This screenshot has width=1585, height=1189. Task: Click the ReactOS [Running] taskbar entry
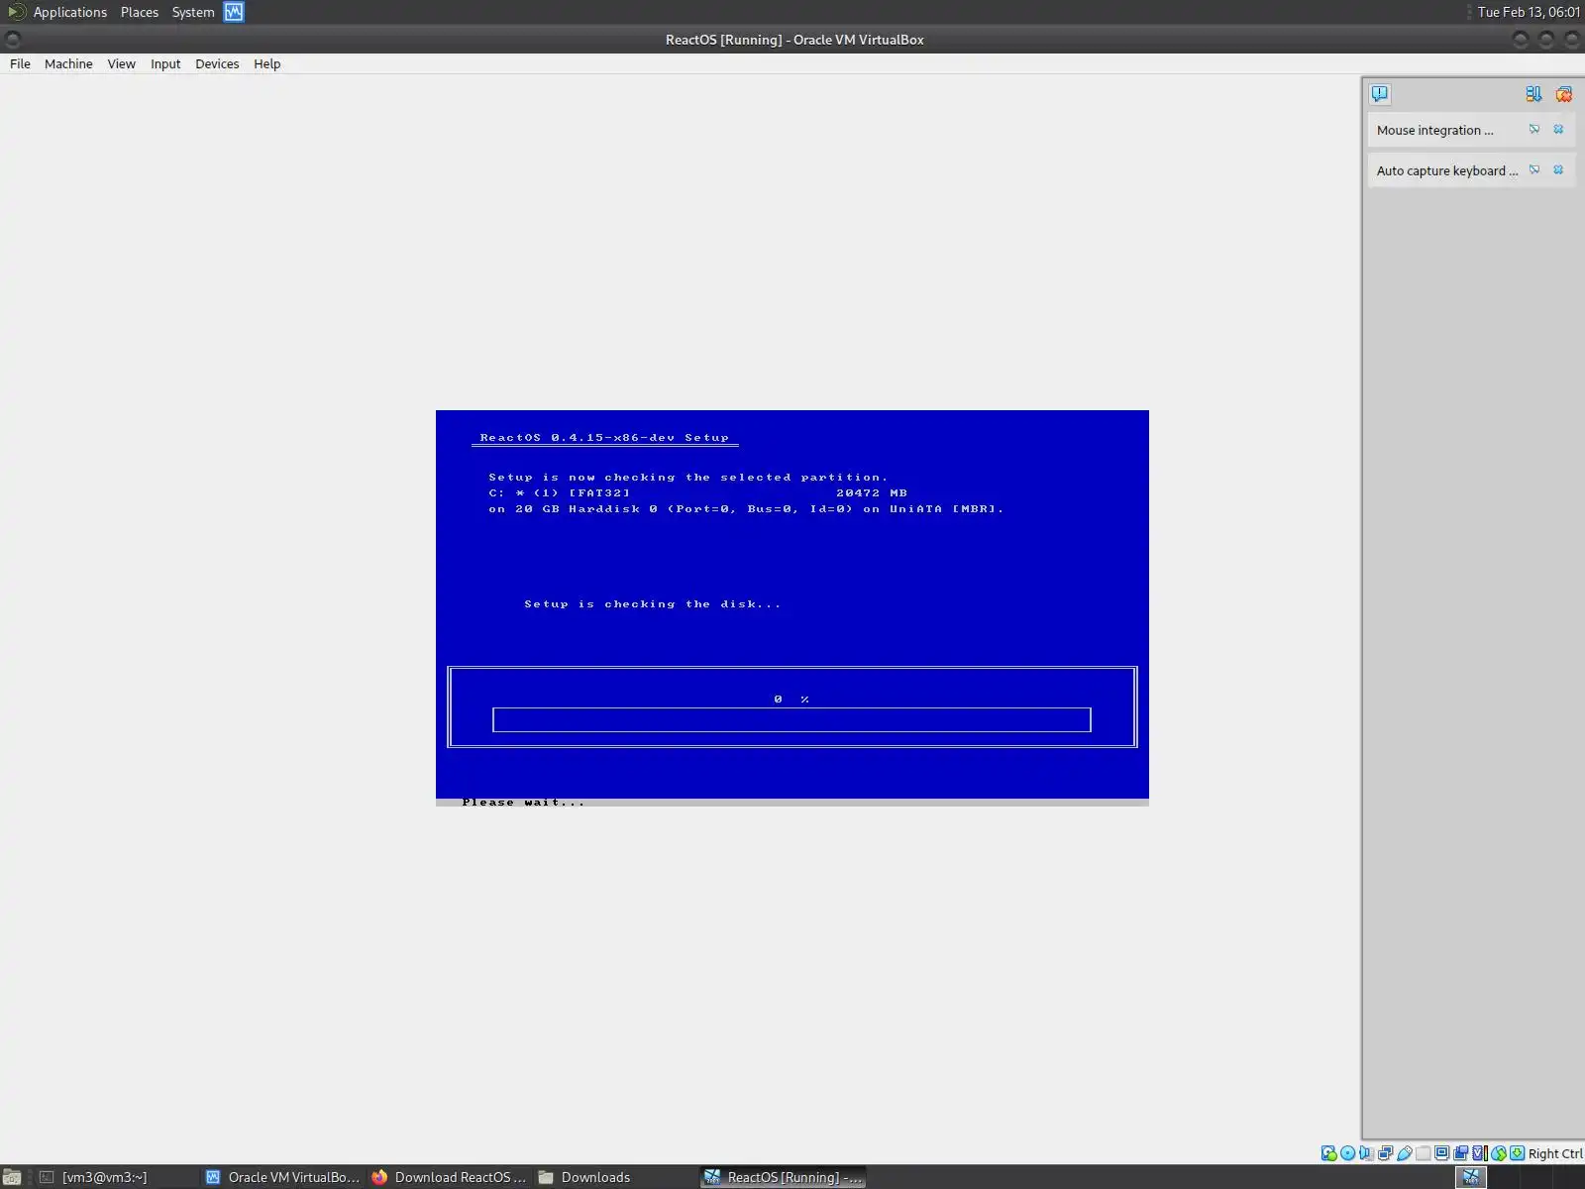[783, 1177]
